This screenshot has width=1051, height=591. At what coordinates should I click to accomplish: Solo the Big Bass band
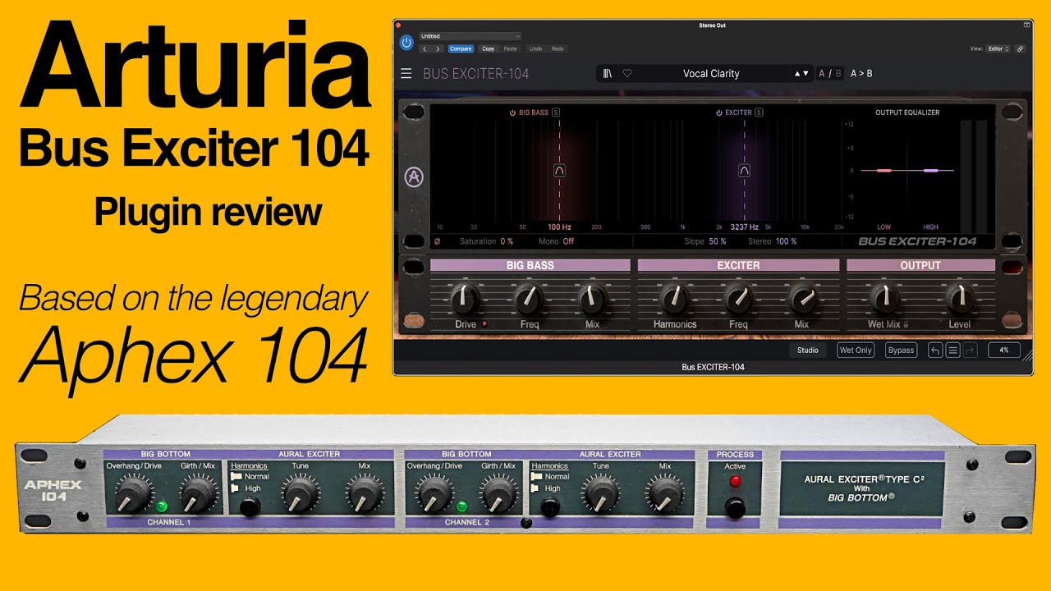click(556, 112)
